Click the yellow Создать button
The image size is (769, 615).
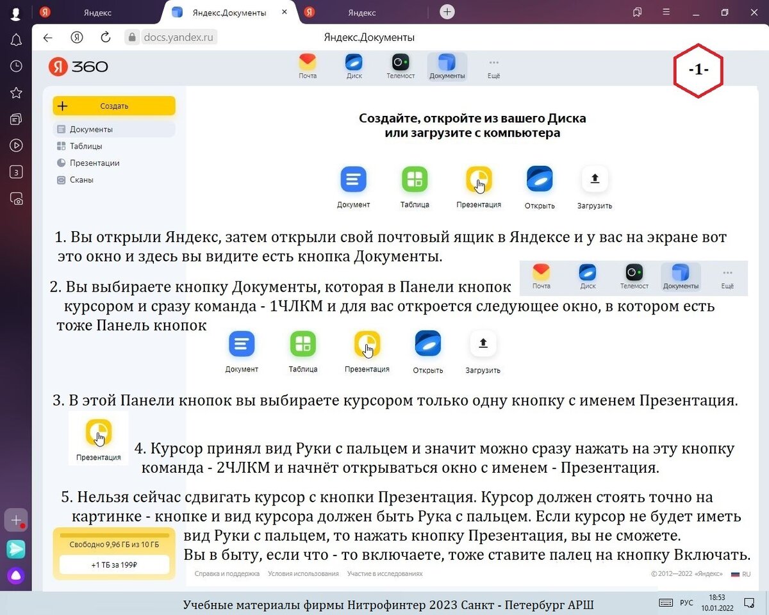pyautogui.click(x=114, y=106)
